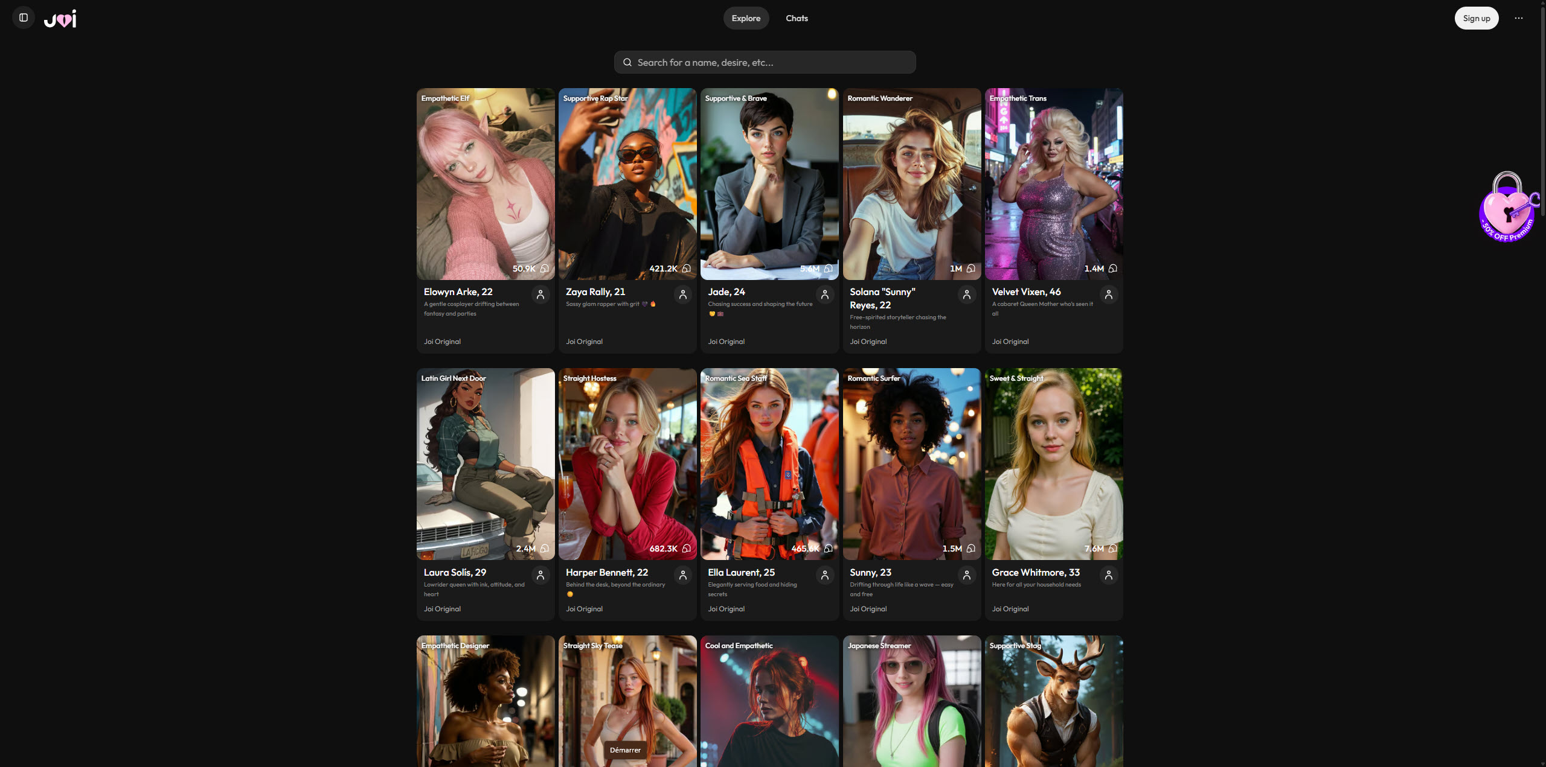Click profile icon beside Zaya Rally
The image size is (1546, 767).
[x=682, y=294]
